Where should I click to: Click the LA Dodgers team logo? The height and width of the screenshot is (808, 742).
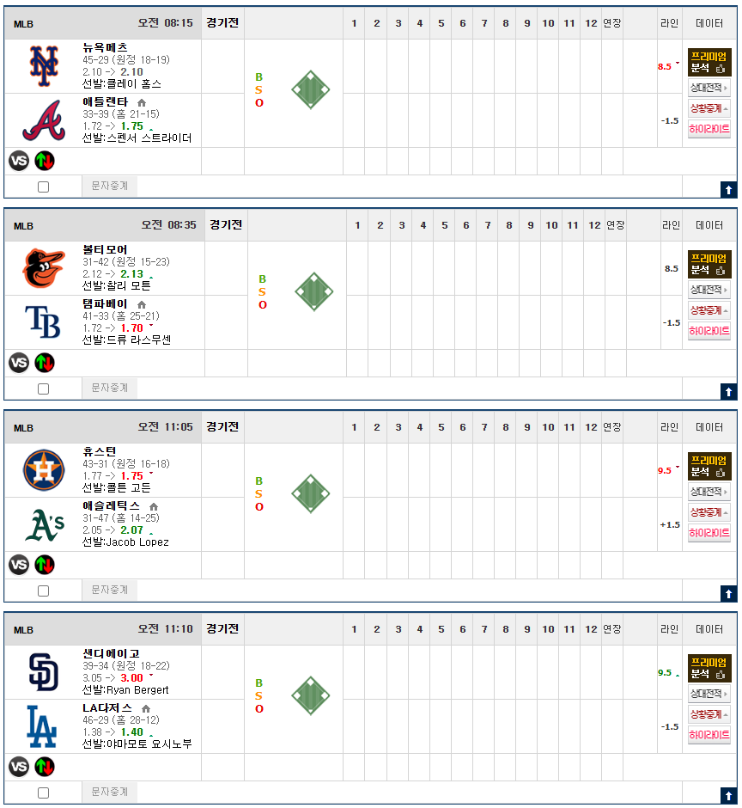click(x=43, y=726)
